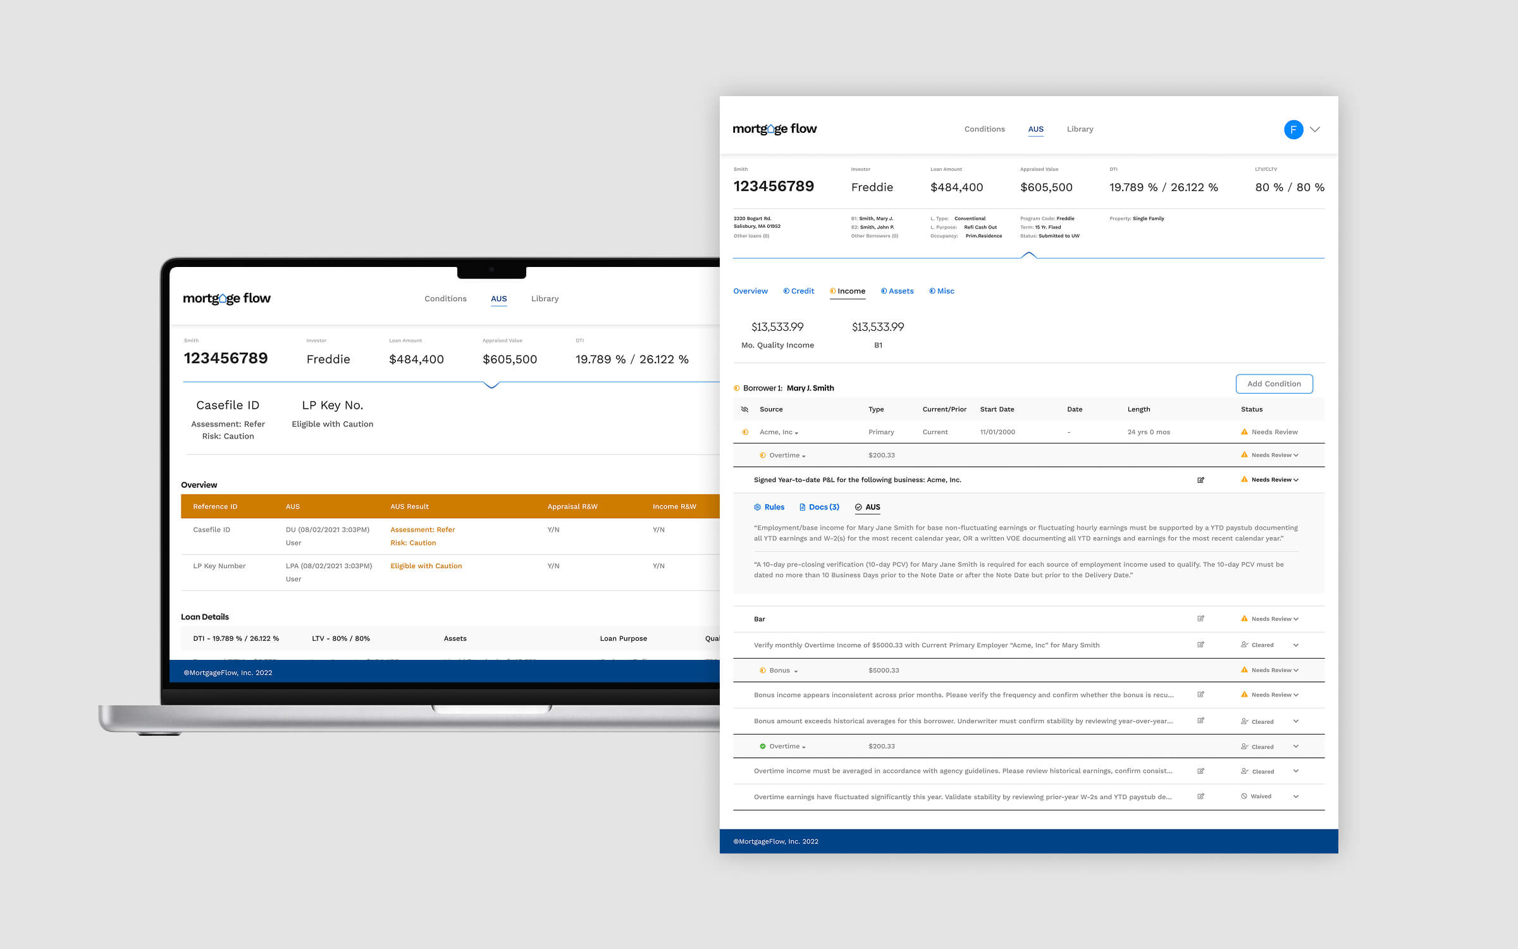Click the Add Condition button
Screen dimensions: 1518x949
click(1274, 384)
